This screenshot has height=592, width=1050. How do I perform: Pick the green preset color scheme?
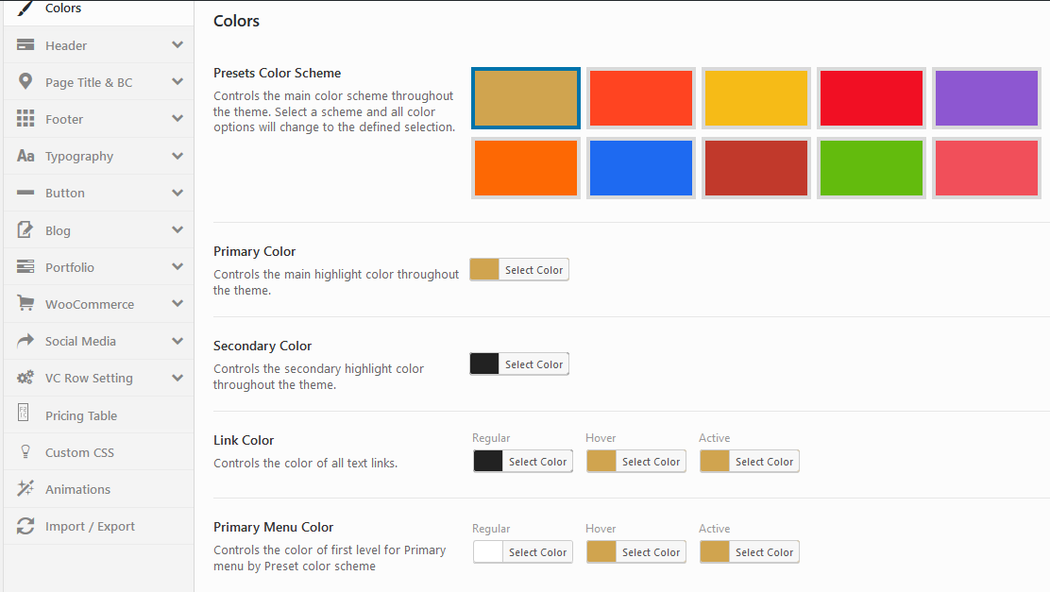point(871,168)
